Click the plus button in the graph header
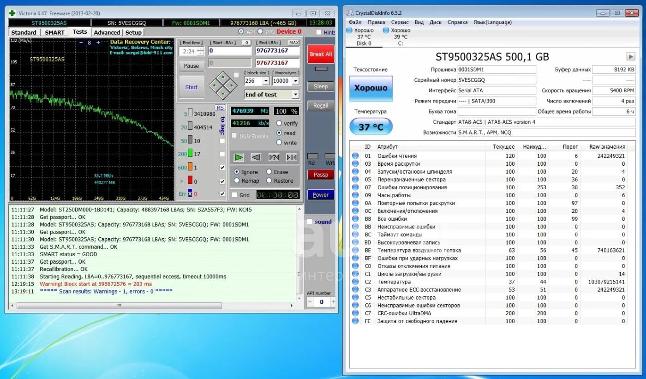 pyautogui.click(x=97, y=42)
